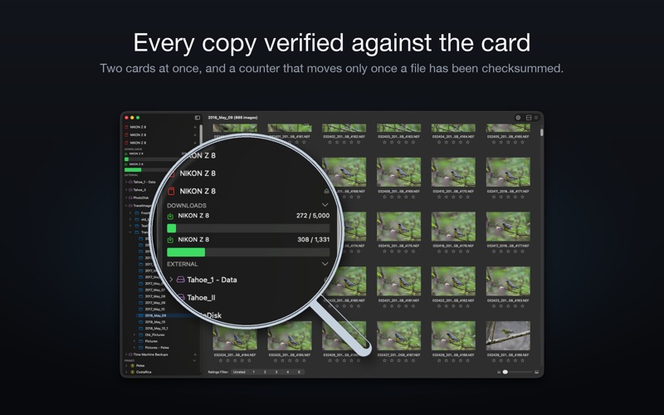Open the Pictures folder
Image resolution: width=664 pixels, height=415 pixels.
click(151, 341)
